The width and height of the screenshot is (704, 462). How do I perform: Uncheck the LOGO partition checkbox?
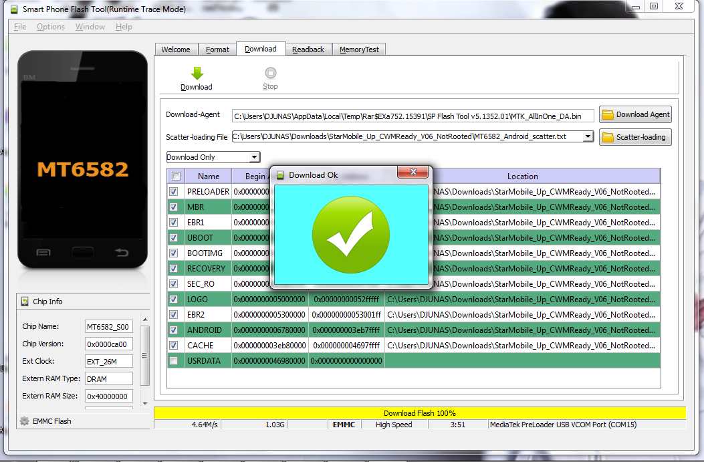pos(174,299)
